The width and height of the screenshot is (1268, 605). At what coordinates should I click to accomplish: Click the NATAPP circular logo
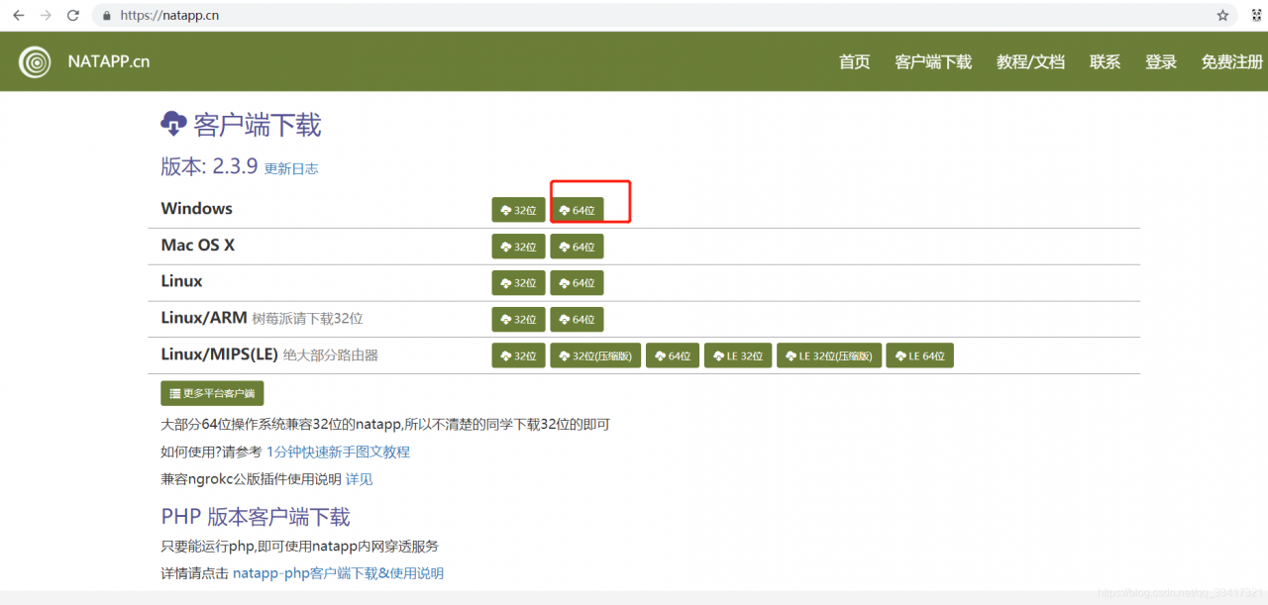point(36,62)
